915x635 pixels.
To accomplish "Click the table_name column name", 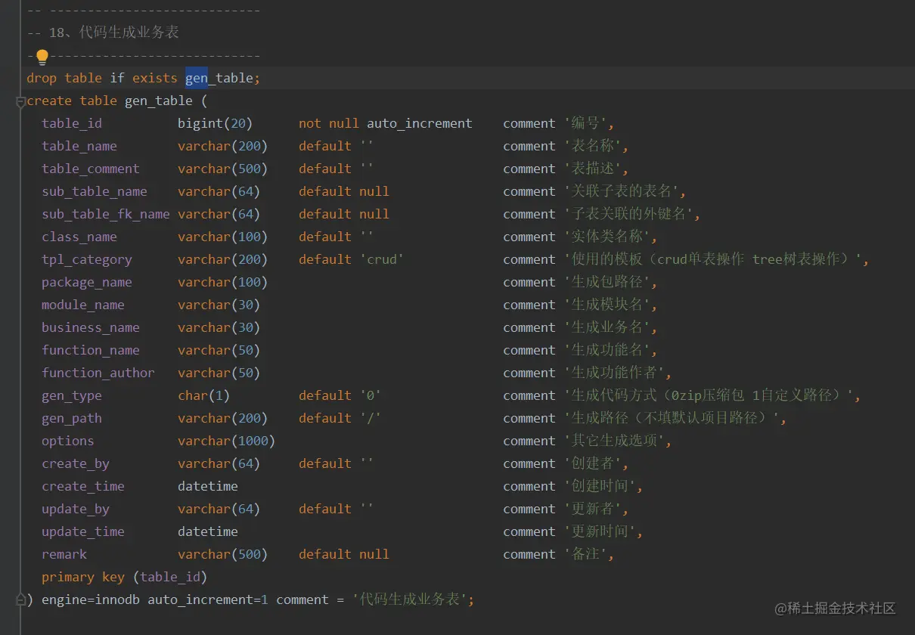I will [79, 146].
